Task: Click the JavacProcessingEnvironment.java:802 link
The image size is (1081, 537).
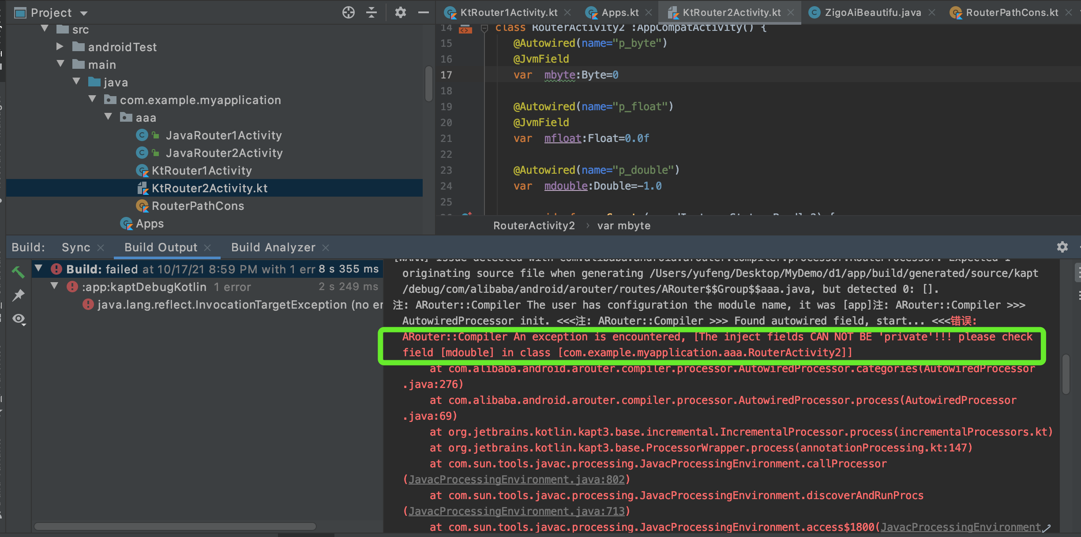Action: pos(517,479)
